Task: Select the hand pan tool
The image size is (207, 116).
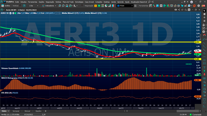Action: coord(204,14)
